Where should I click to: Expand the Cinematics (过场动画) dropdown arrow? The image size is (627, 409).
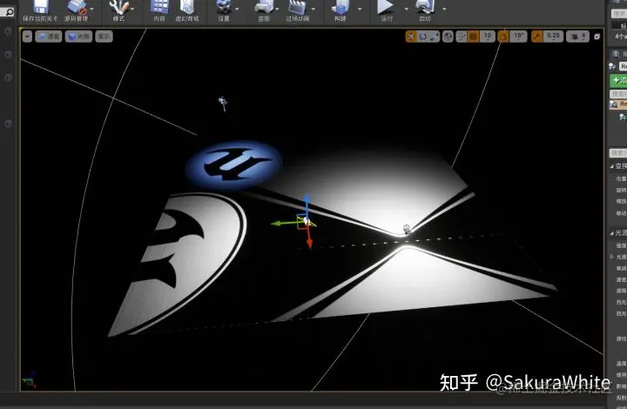[x=313, y=9]
